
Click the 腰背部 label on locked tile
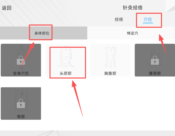pos(155,73)
